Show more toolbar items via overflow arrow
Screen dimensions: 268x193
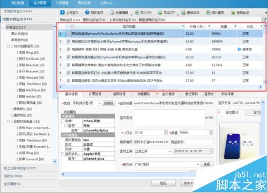pyautogui.click(x=266, y=12)
